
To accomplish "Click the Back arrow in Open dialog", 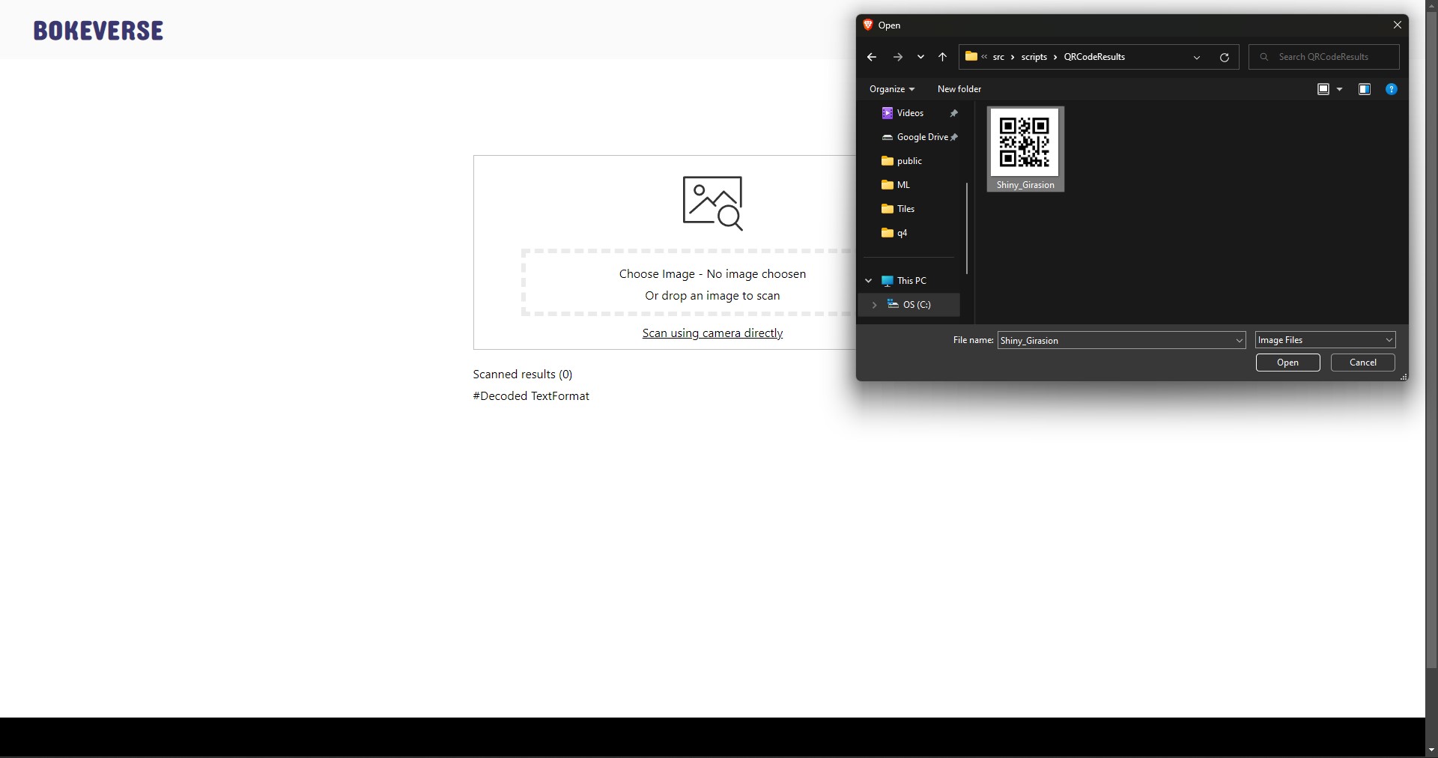I will click(871, 57).
